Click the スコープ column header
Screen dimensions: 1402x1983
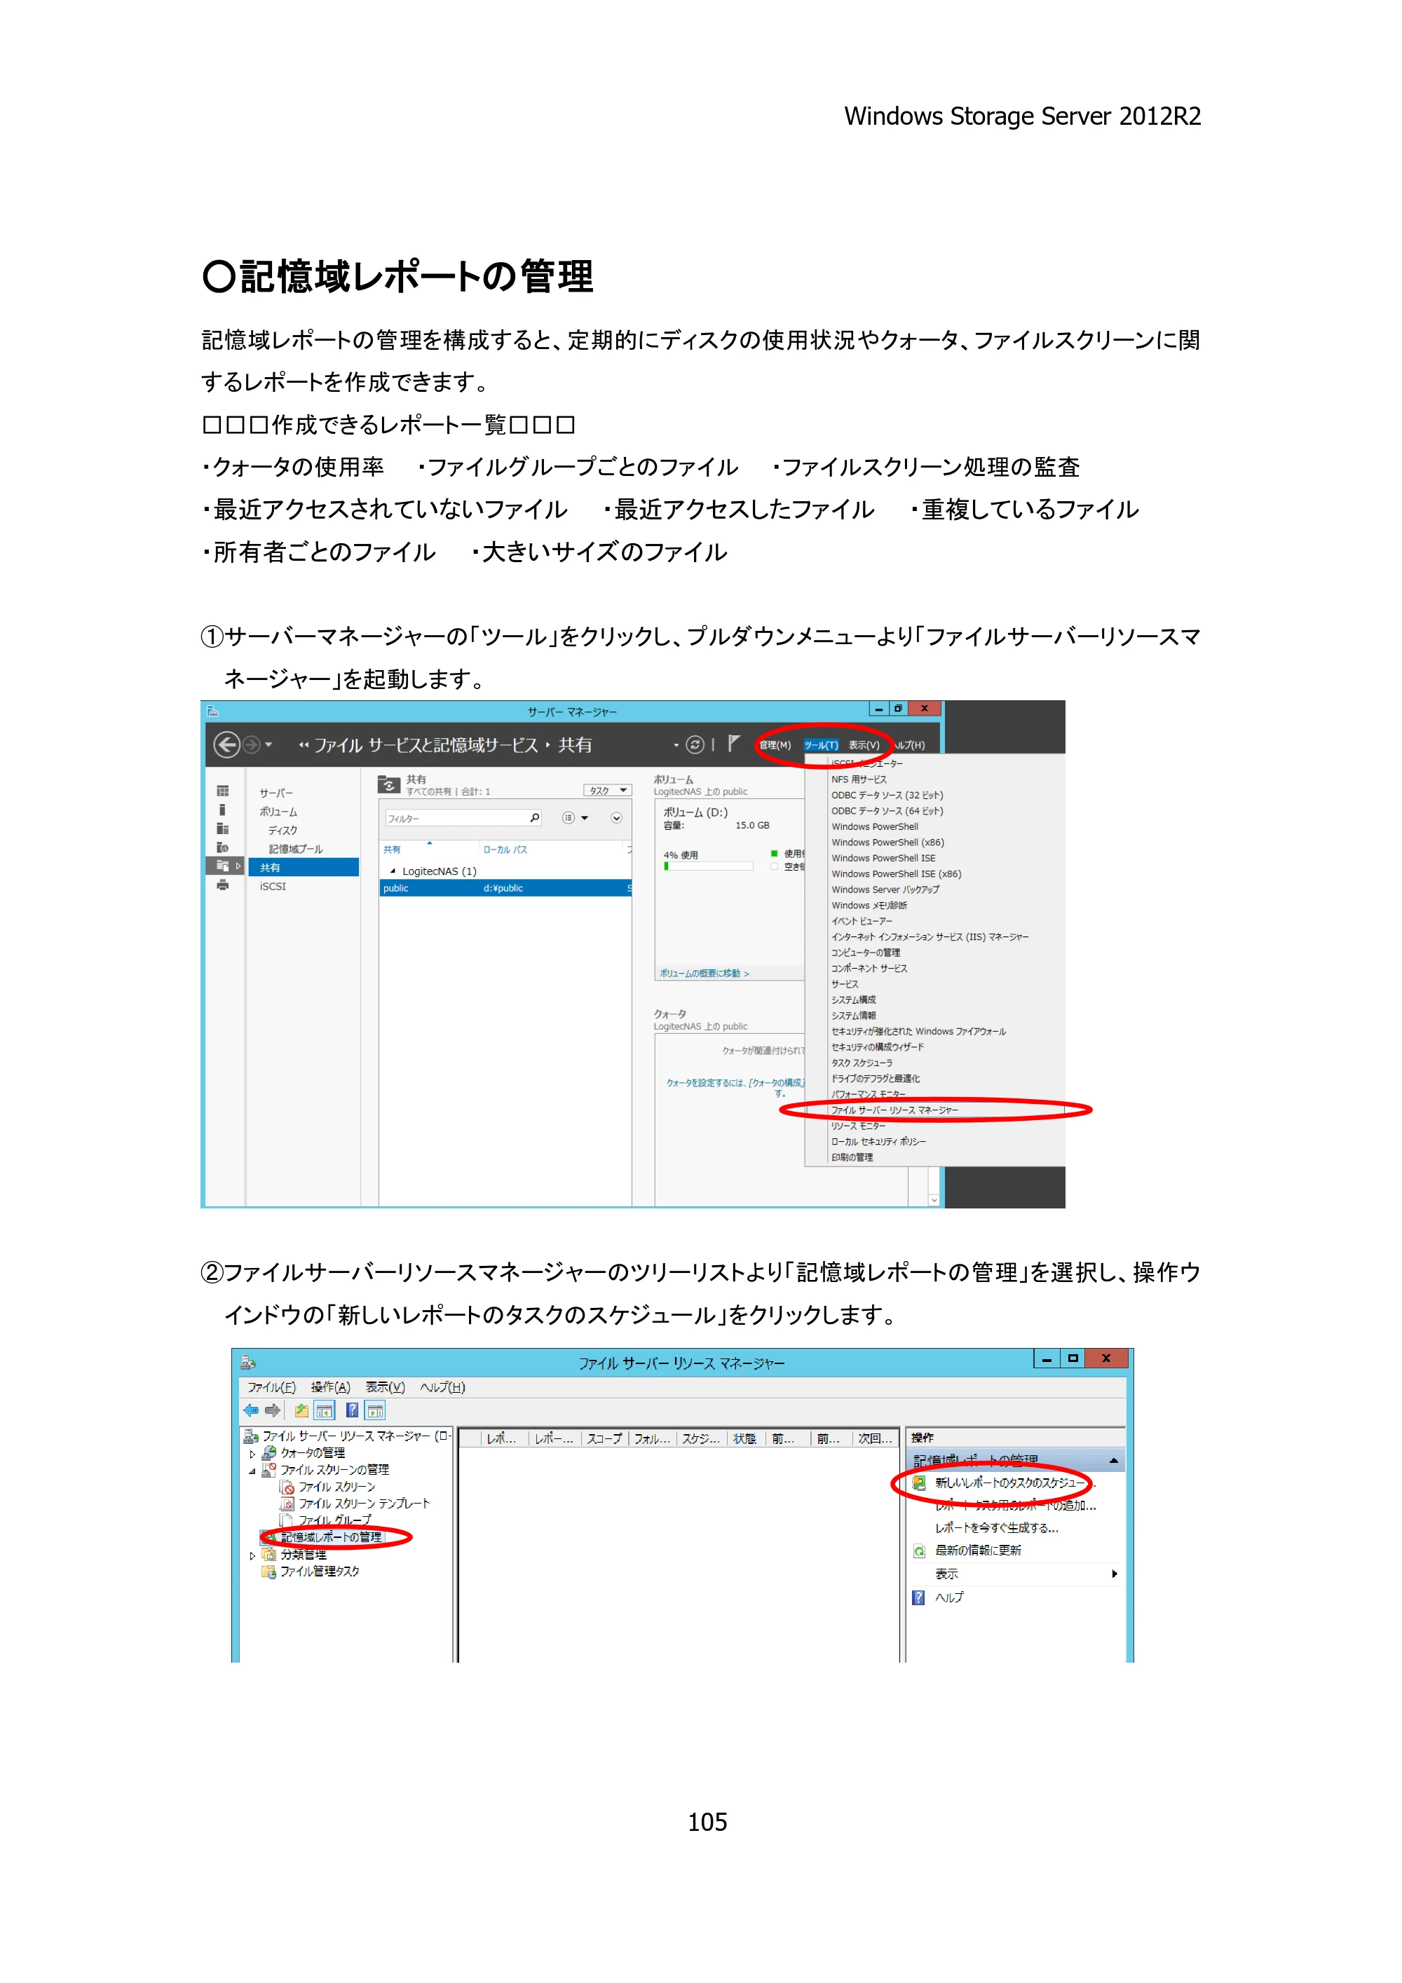coord(605,1439)
